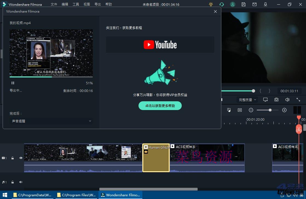This screenshot has width=306, height=199.
Task: Select the snapshot camera icon under the preview
Action: pyautogui.click(x=276, y=99)
